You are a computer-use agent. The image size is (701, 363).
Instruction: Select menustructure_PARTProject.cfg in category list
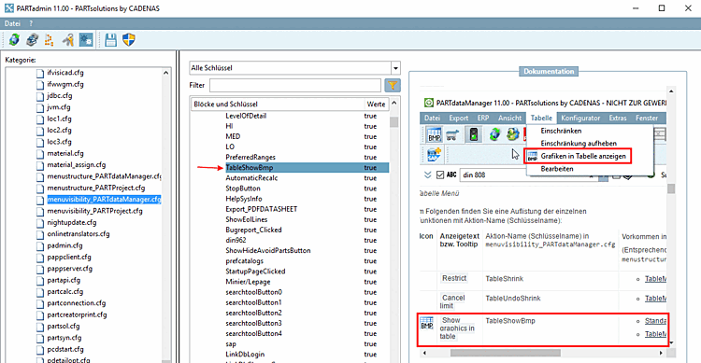click(96, 188)
